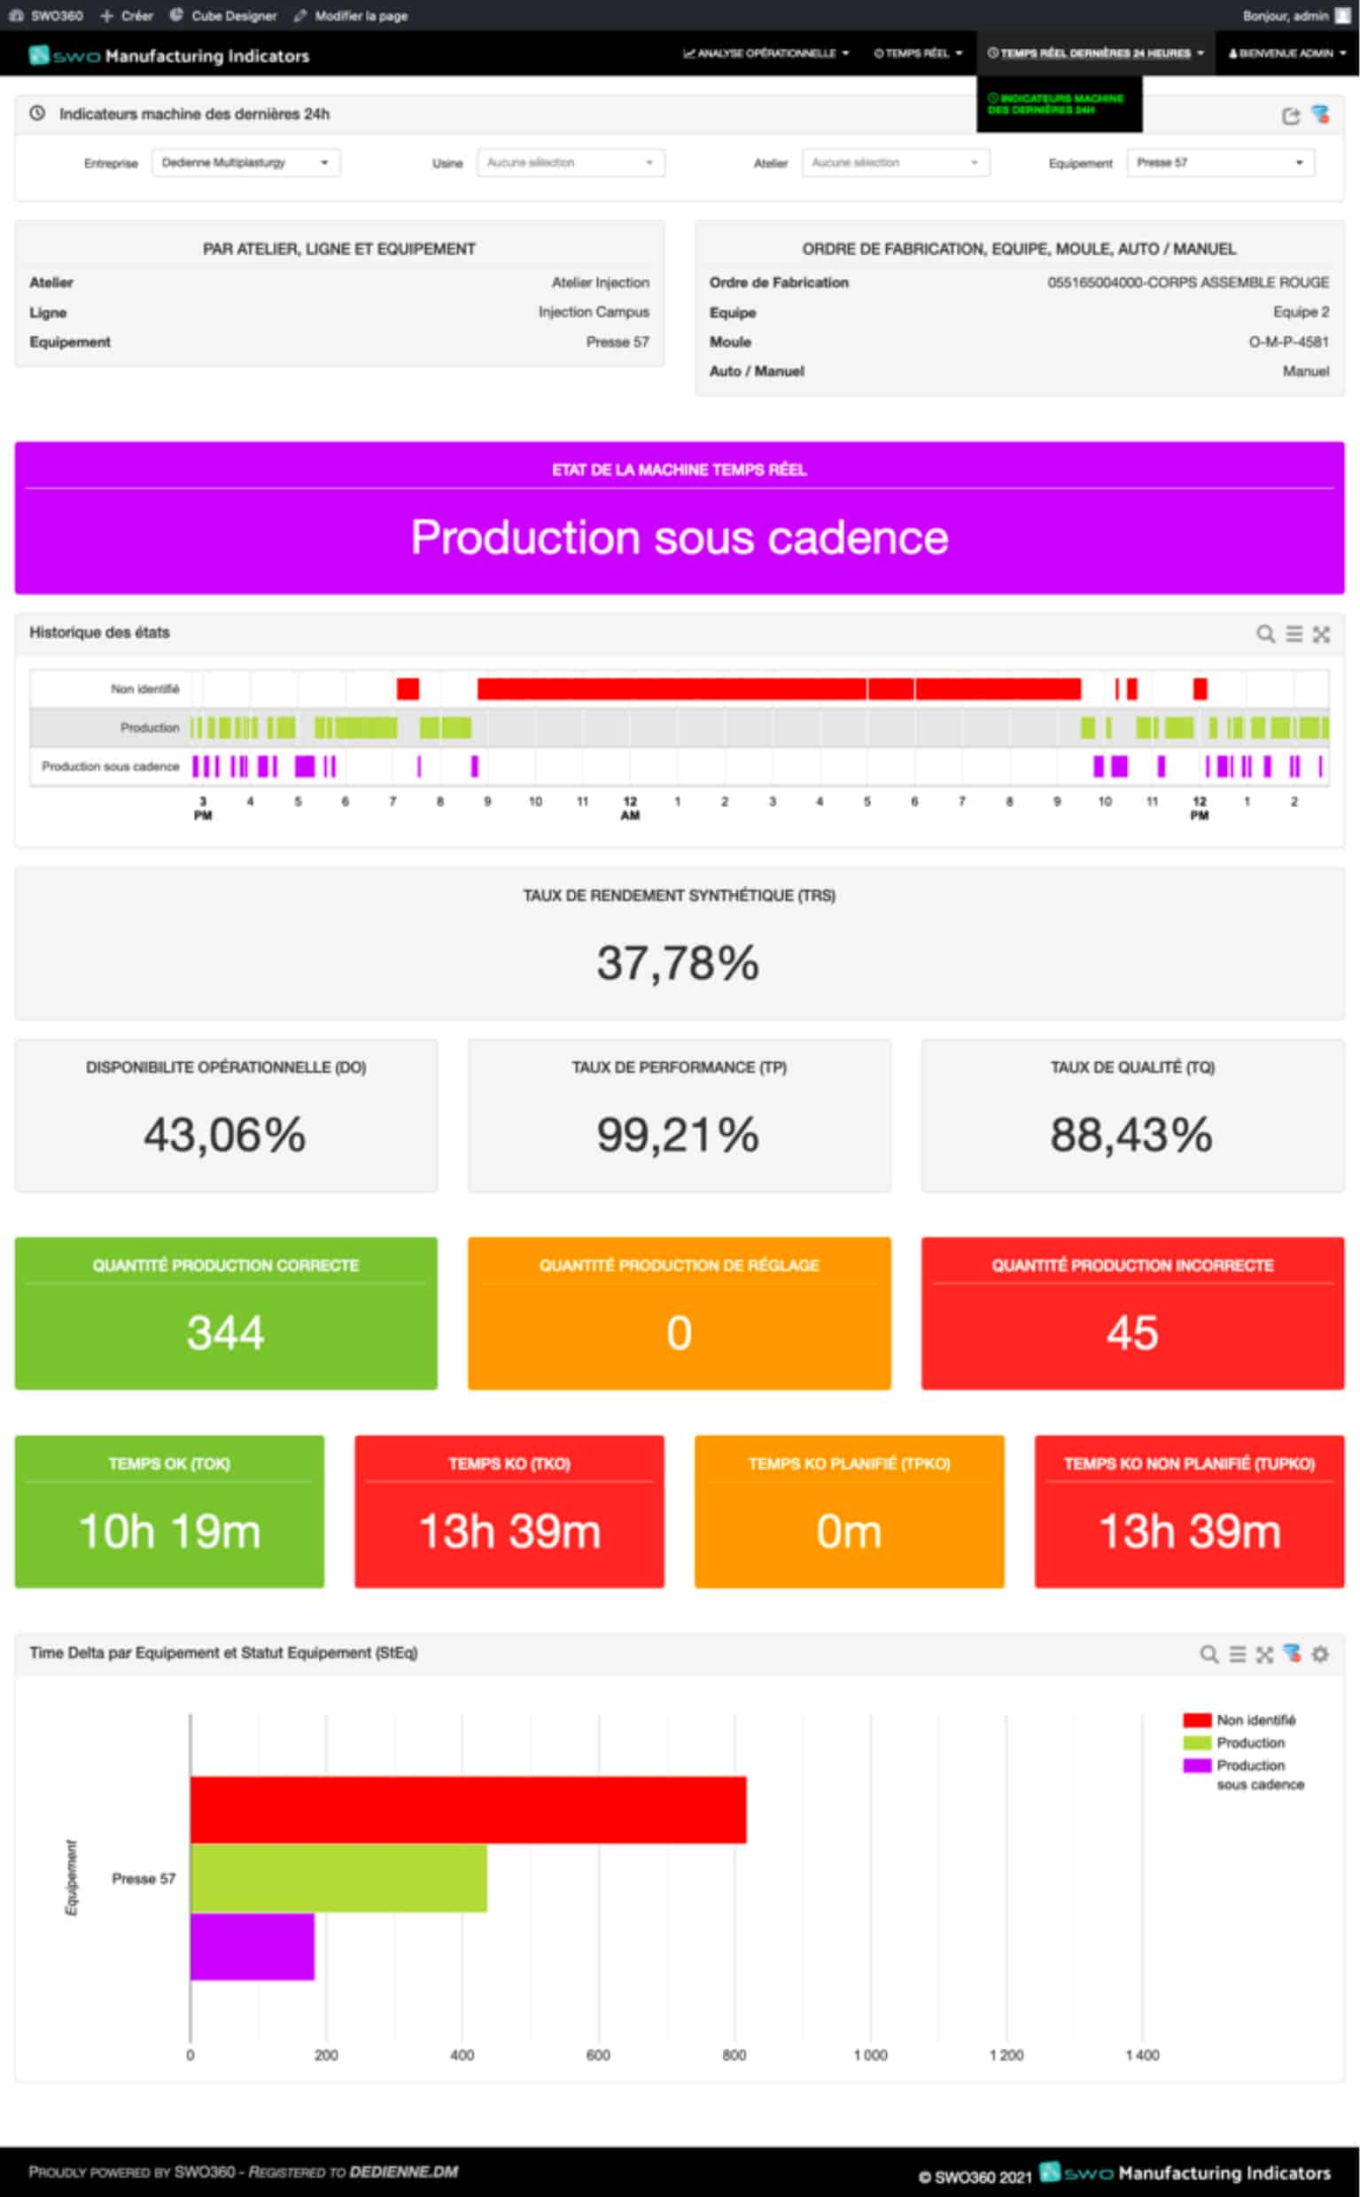Select Indicateurs machine des dernières 24h menu entry
Screen dimensions: 1360x2197
[x=1058, y=105]
